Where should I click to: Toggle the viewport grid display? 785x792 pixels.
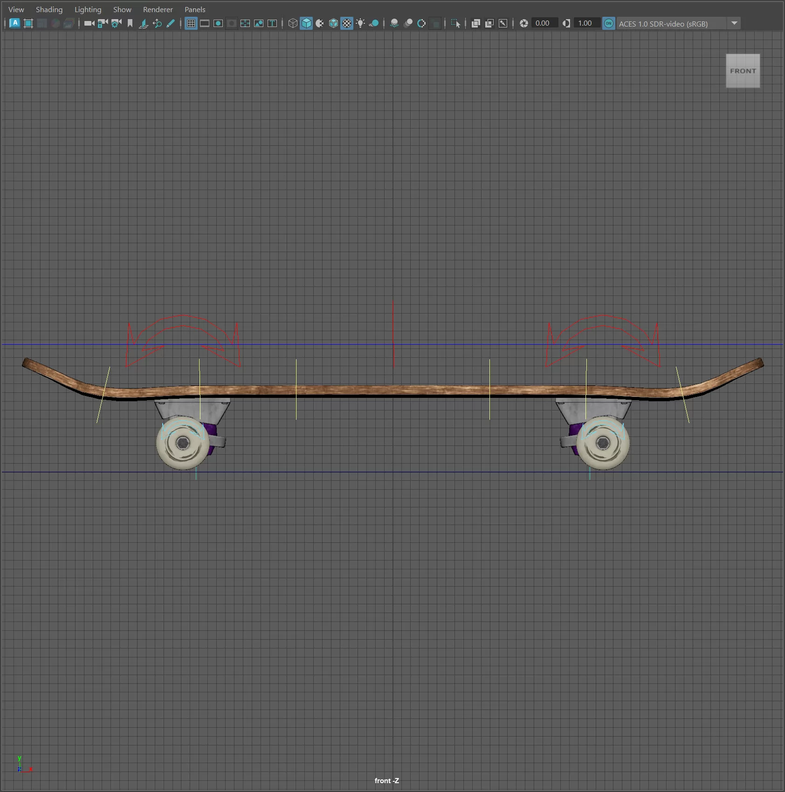(191, 23)
